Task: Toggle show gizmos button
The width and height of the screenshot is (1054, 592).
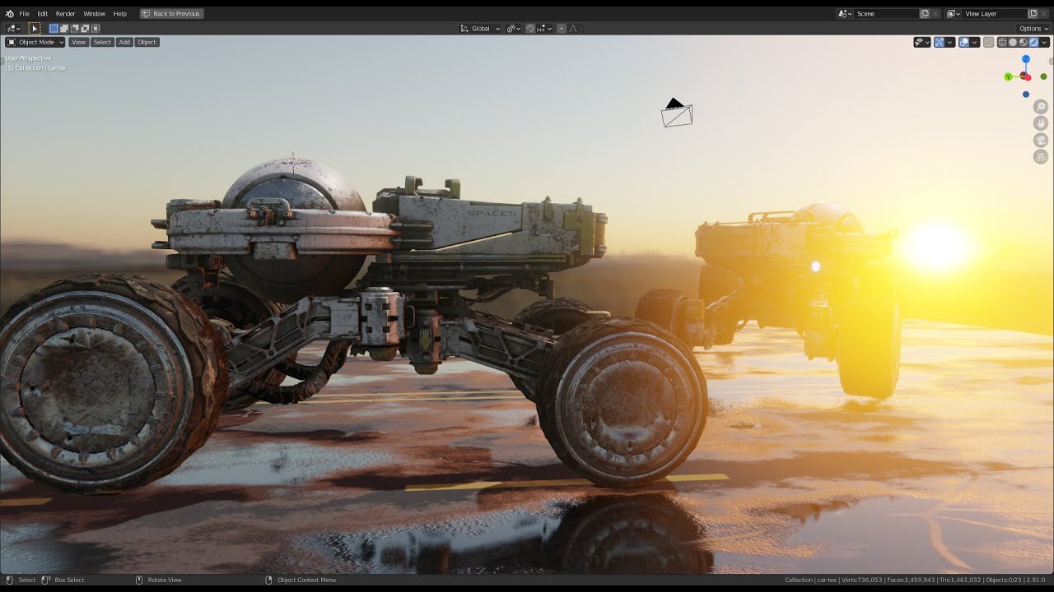Action: [x=939, y=42]
